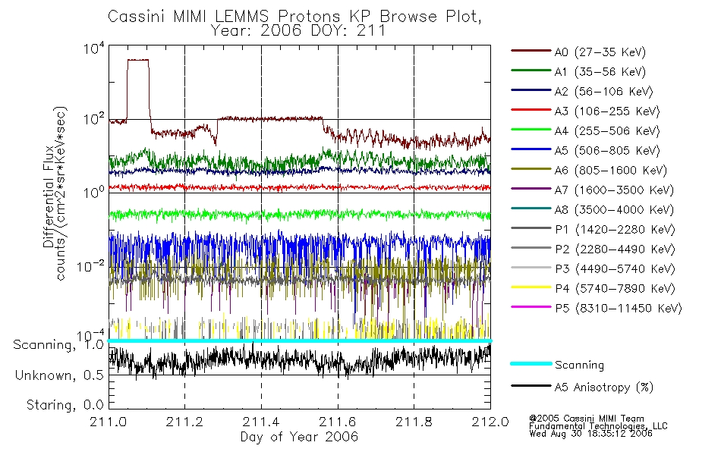The width and height of the screenshot is (721, 455).
Task: Click the P3 (4490-5740 KeV) legend line
Action: pos(531,268)
